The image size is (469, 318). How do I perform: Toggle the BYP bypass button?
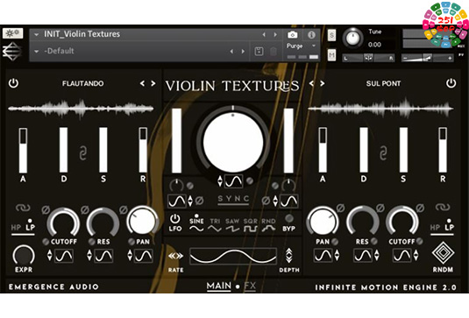tap(289, 218)
